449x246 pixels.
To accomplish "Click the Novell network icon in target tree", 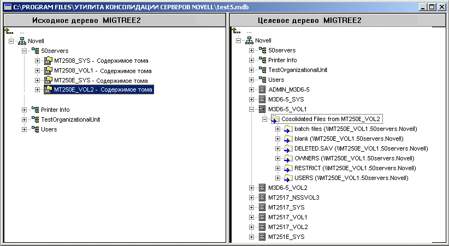I will click(249, 40).
